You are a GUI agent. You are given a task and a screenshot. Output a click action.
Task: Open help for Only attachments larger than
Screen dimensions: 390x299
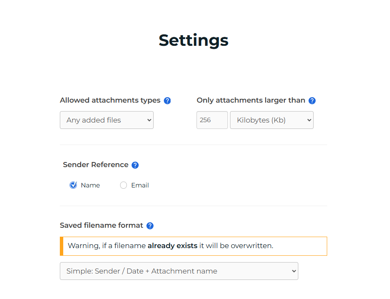(312, 101)
